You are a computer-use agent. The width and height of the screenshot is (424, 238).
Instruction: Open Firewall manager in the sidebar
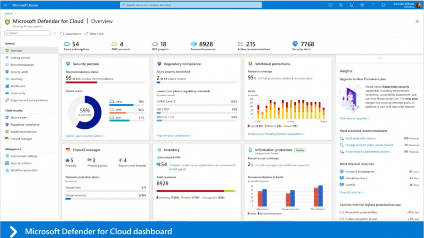[x=21, y=139]
